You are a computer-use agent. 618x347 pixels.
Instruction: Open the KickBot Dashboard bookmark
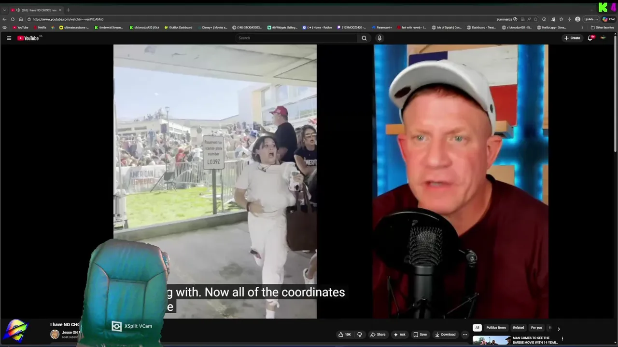coord(178,27)
